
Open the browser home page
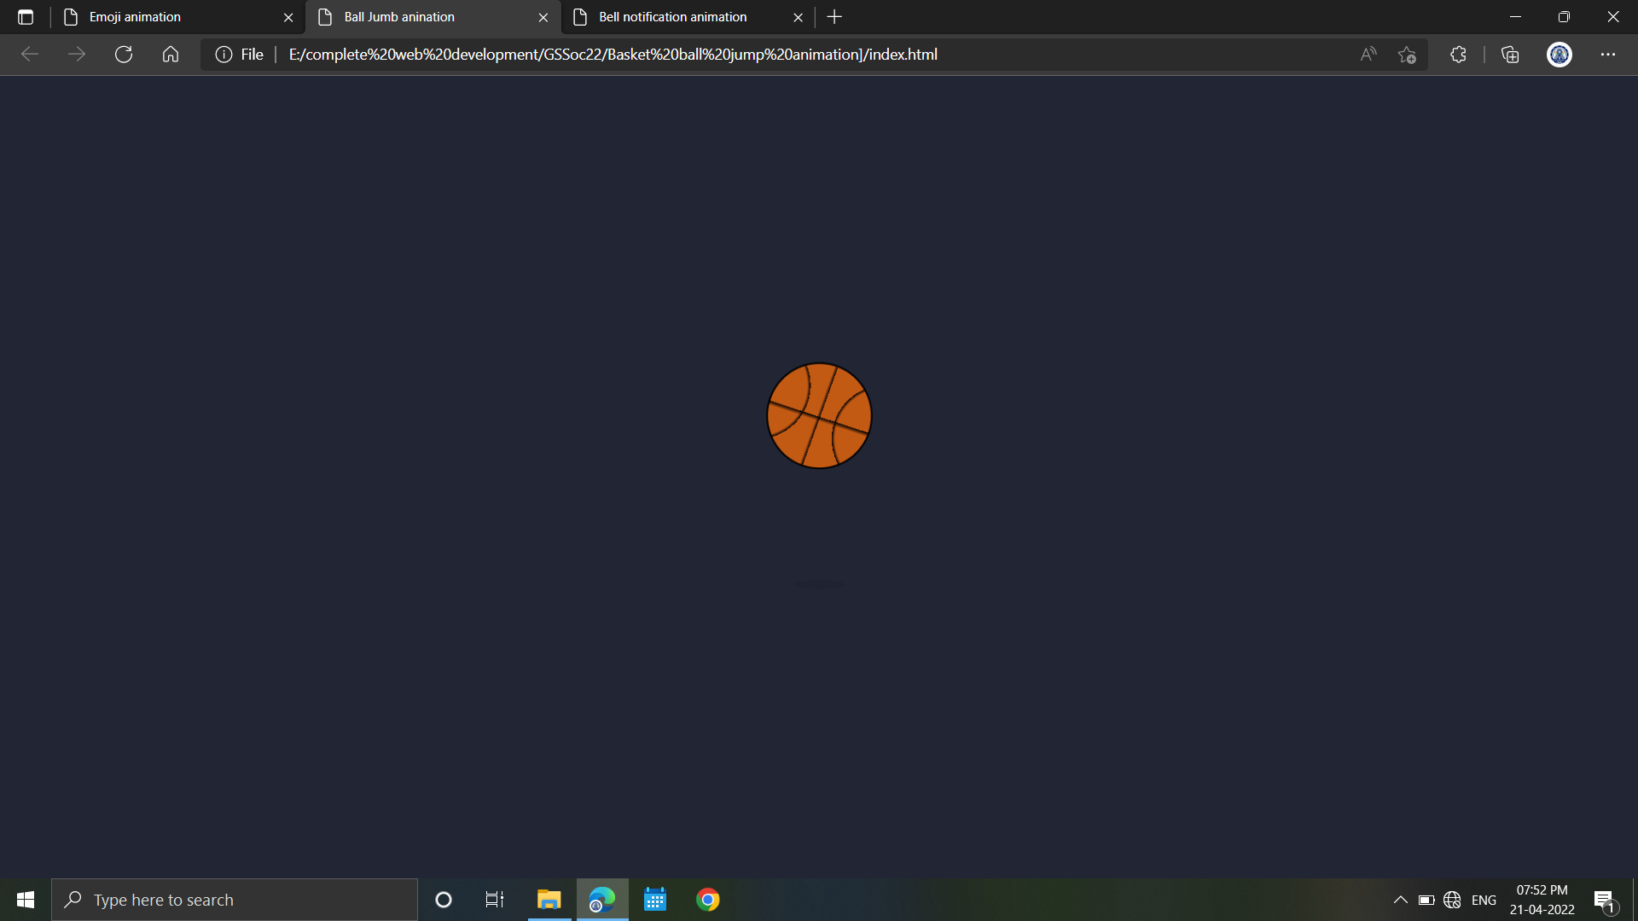[170, 54]
